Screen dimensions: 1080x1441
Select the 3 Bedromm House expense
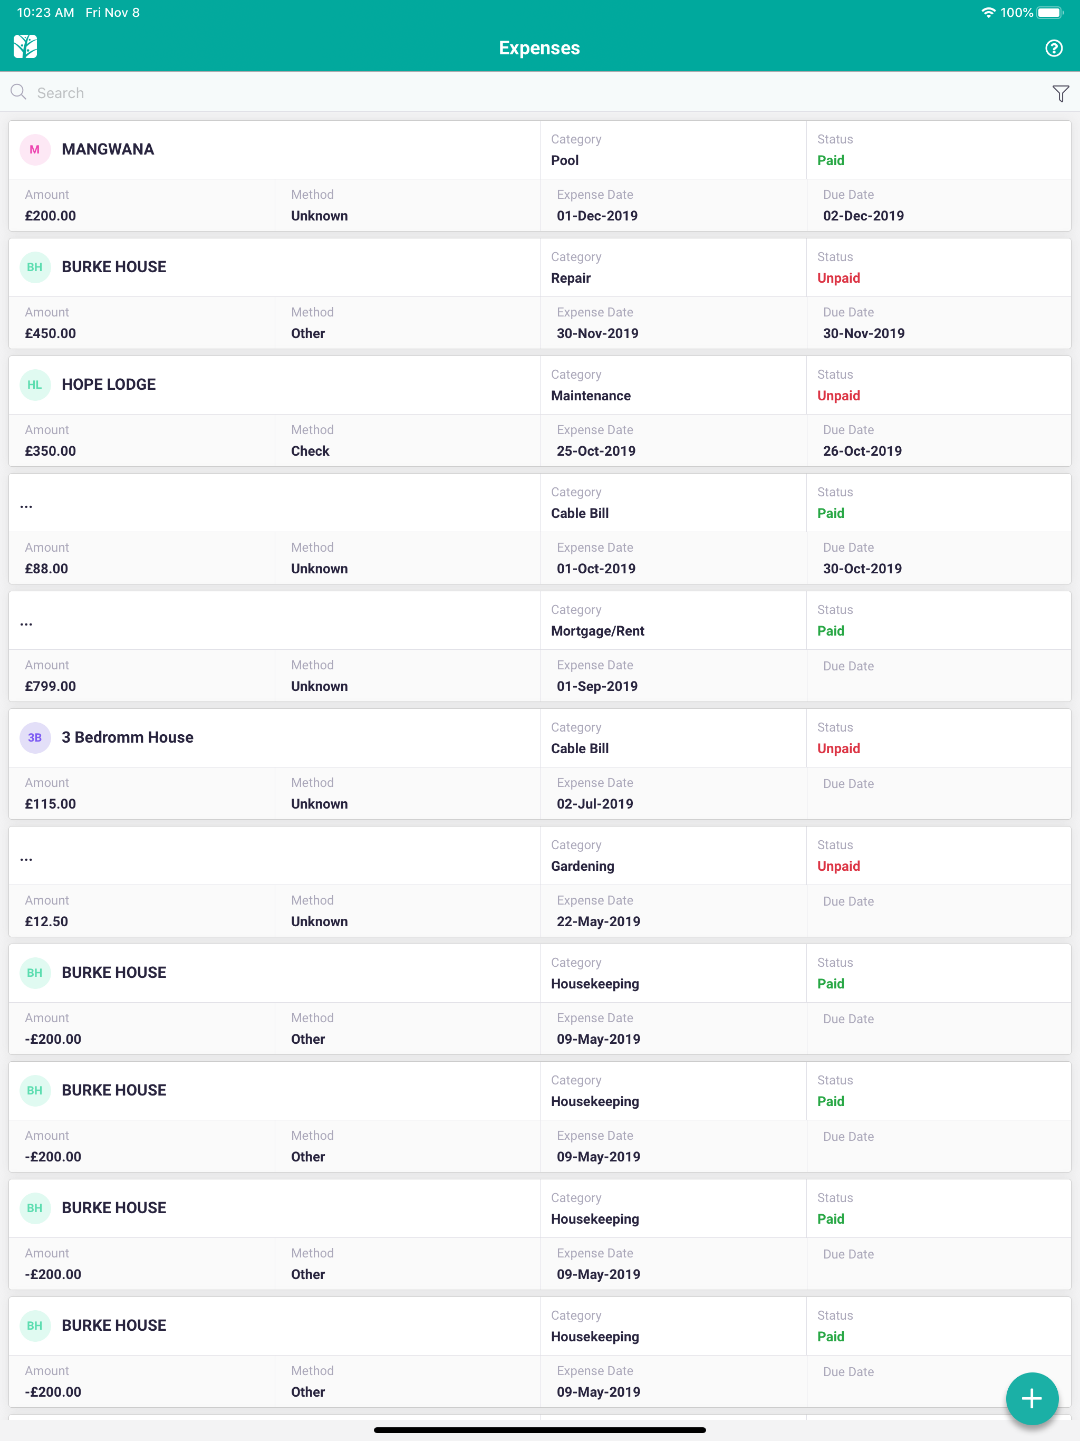pos(540,764)
